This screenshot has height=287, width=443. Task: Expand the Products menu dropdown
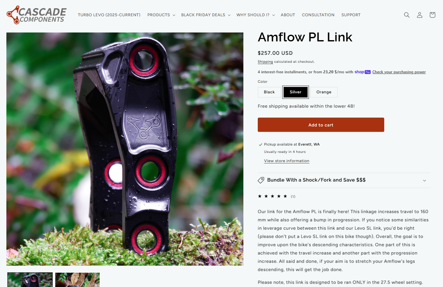pos(161,15)
